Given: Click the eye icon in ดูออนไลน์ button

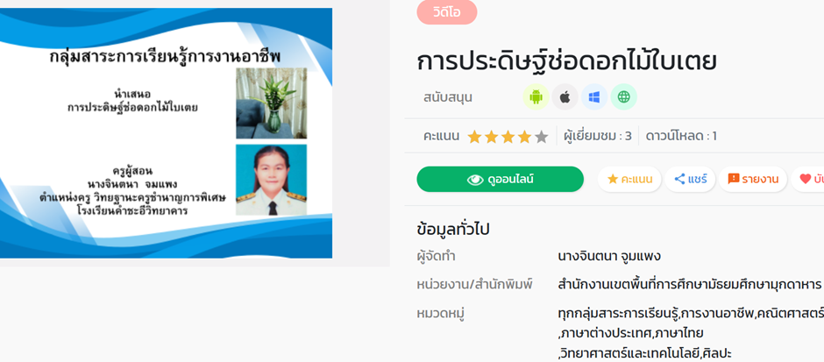Looking at the screenshot, I should click(x=475, y=180).
